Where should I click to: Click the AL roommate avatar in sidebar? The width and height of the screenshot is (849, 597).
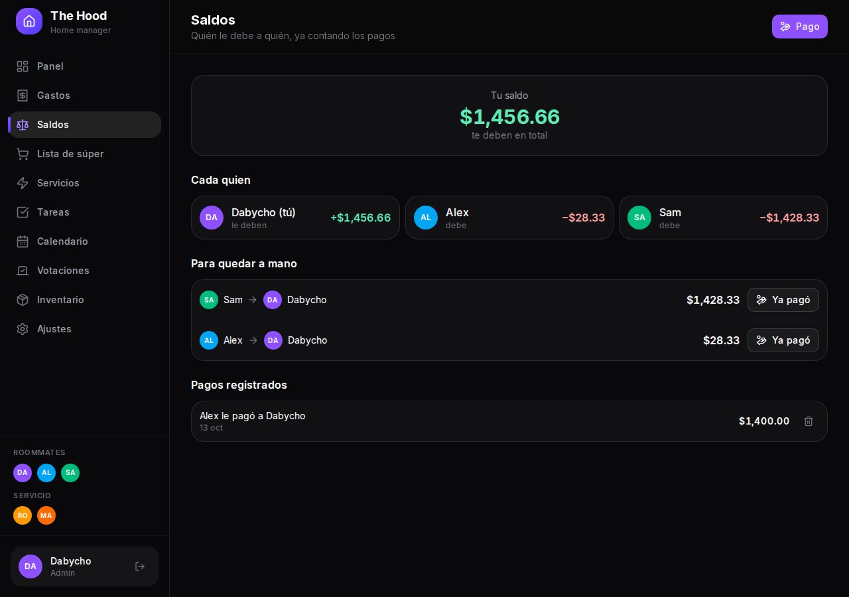[x=46, y=473]
